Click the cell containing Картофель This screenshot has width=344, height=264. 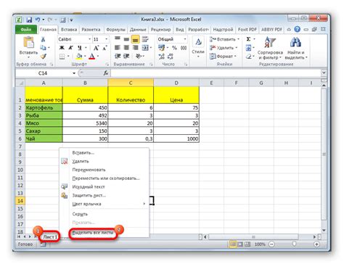click(44, 107)
